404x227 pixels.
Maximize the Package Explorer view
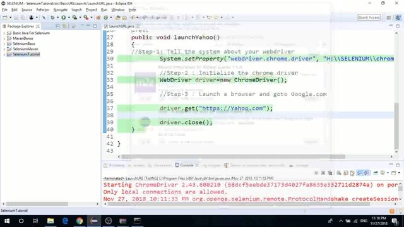coord(95,26)
